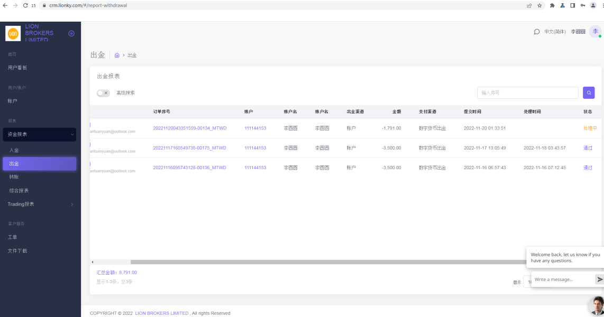Image resolution: width=604 pixels, height=317 pixels.
Task: Select 入金 in the sidebar
Action: 14,151
